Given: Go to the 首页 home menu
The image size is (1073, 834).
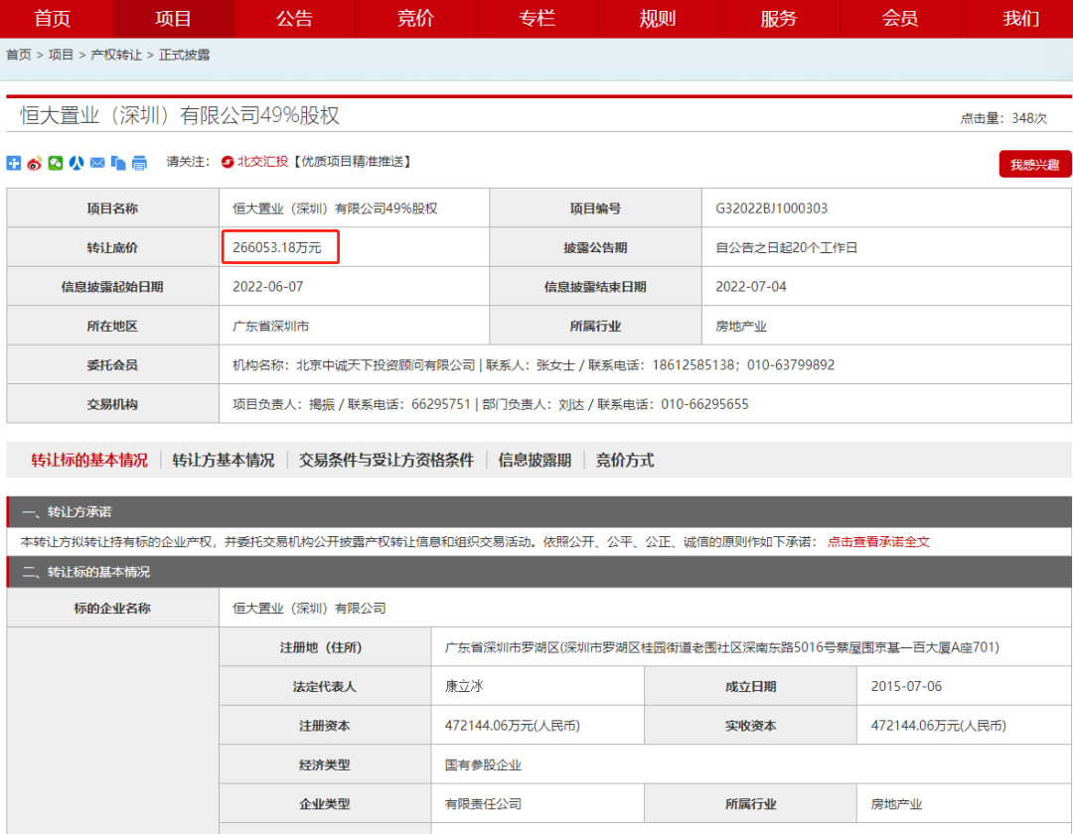Looking at the screenshot, I should click(x=52, y=19).
